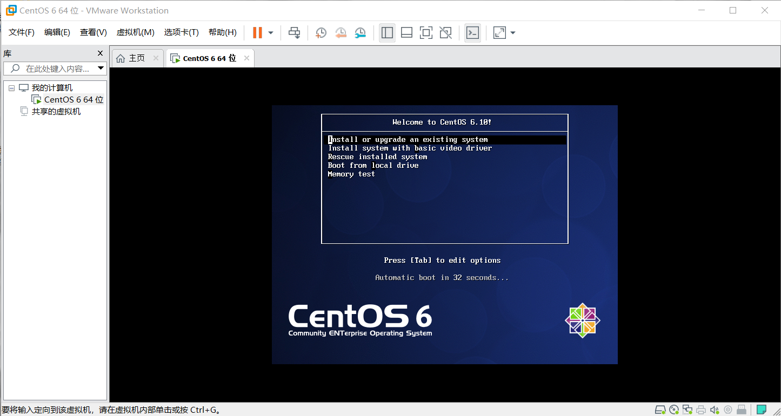This screenshot has height=416, width=781.
Task: Click the printer status bar icon
Action: pos(701,410)
